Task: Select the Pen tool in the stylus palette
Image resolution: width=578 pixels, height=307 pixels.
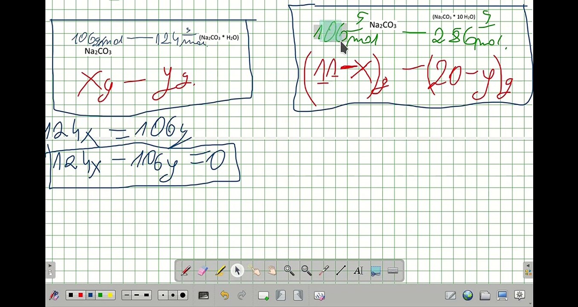Action: pyautogui.click(x=186, y=271)
